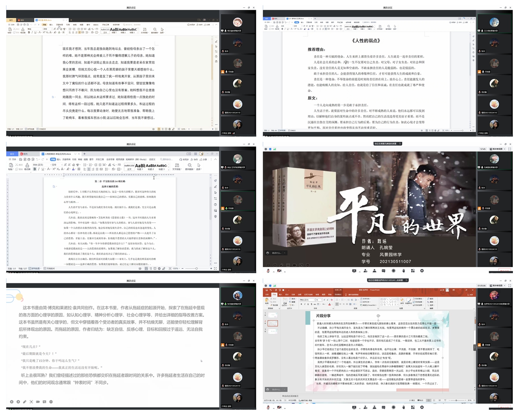Open 插入 tab in 人性的弱点-林金玉丹丹 document ribbon
519x415 pixels.
point(58,160)
